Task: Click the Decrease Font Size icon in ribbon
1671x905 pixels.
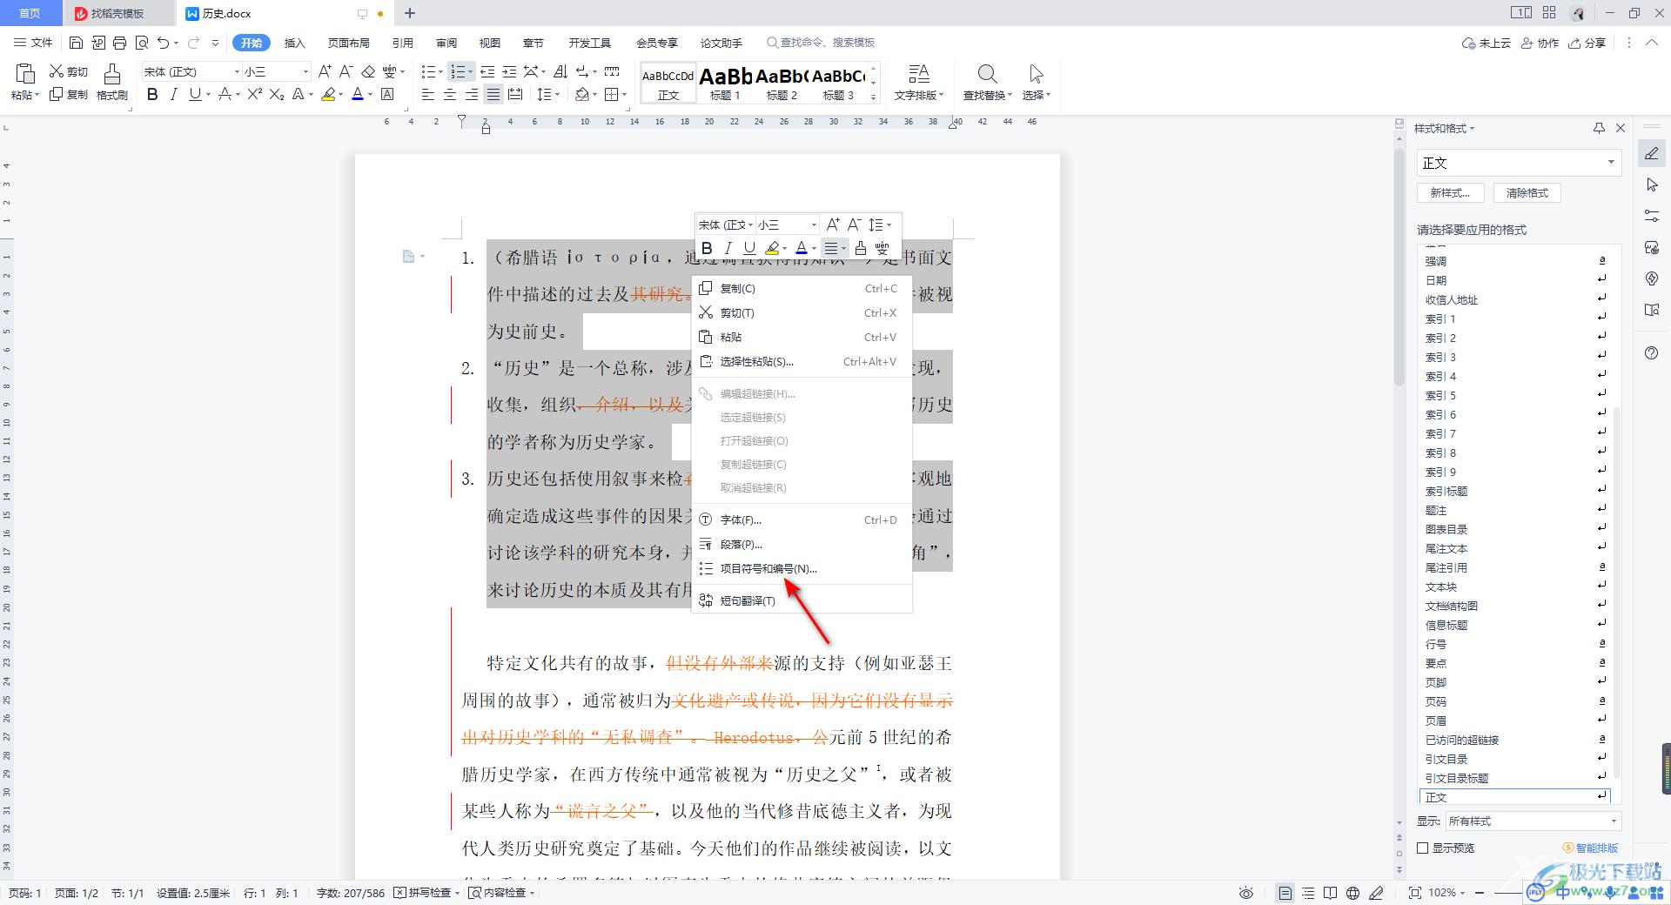Action: pyautogui.click(x=346, y=71)
